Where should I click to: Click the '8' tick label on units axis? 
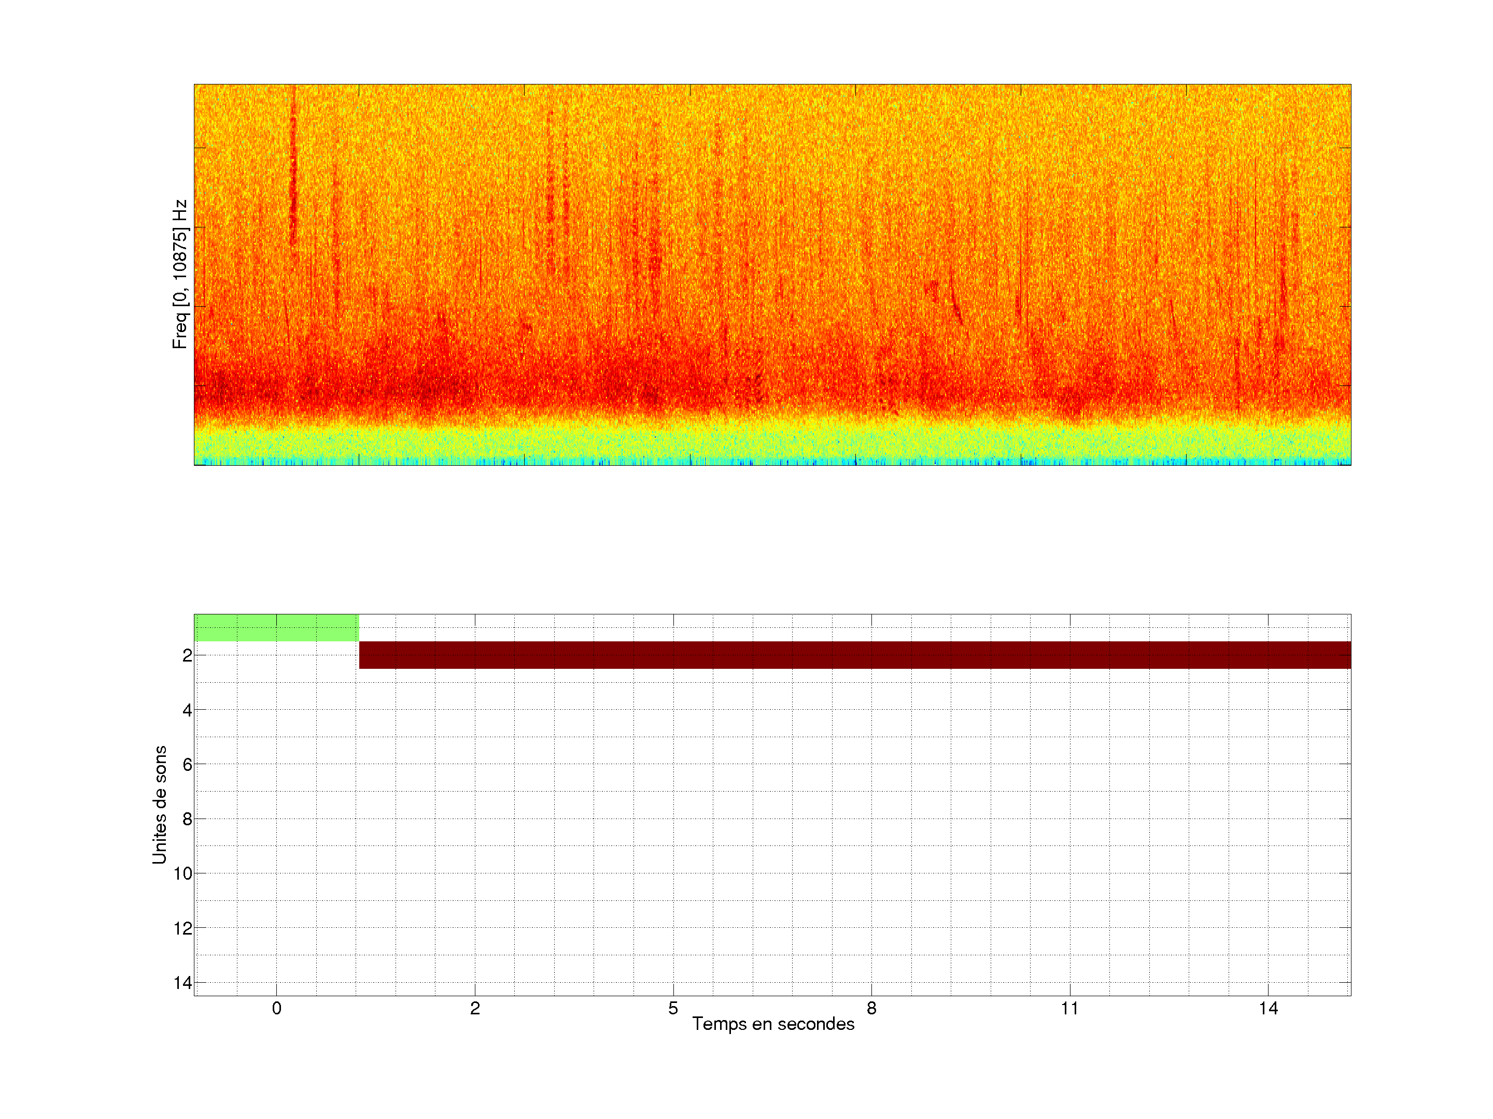pyautogui.click(x=187, y=819)
